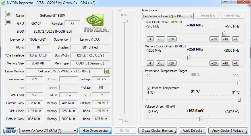The width and height of the screenshot is (251, 136).
Task: Click the PCIe Interface value 3.0 @ 1.1 x8
Action: (x=38, y=55)
